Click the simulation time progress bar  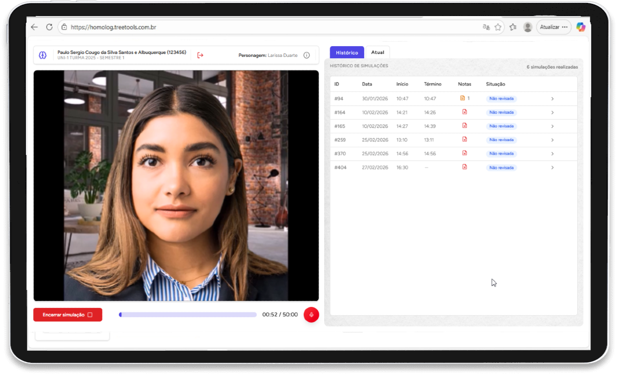click(x=188, y=315)
